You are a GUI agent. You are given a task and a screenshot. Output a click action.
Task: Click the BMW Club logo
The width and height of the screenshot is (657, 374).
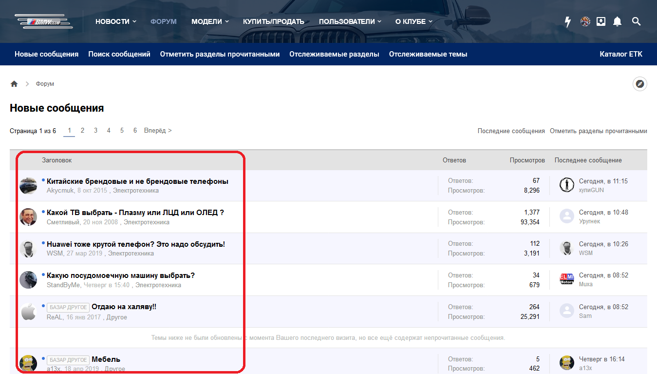point(44,21)
